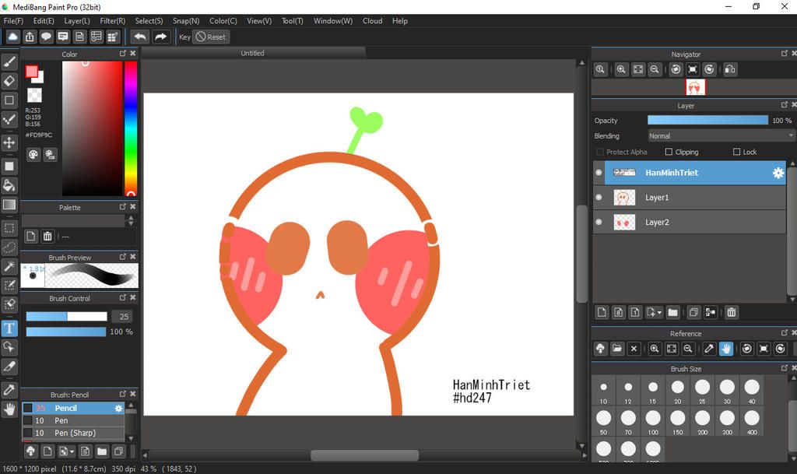Open the HanMinhTriet layer settings gear
Screen dimensions: 797x474
(x=778, y=173)
